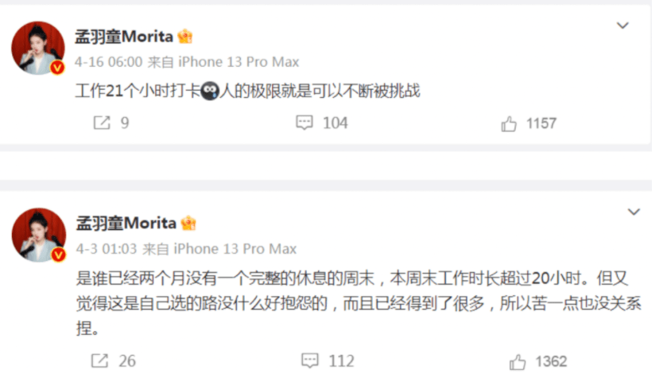Expand the chevron menu on the 4-3 post
652x374 pixels.
[634, 212]
